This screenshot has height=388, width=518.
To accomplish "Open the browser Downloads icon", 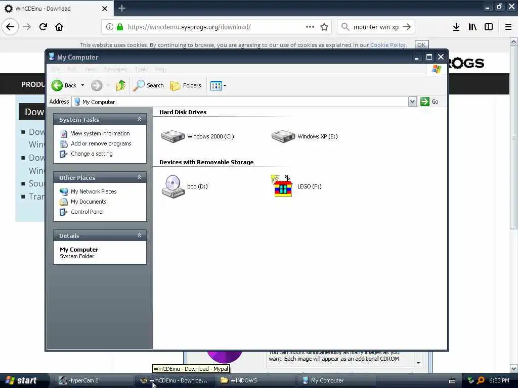I will coord(456,27).
